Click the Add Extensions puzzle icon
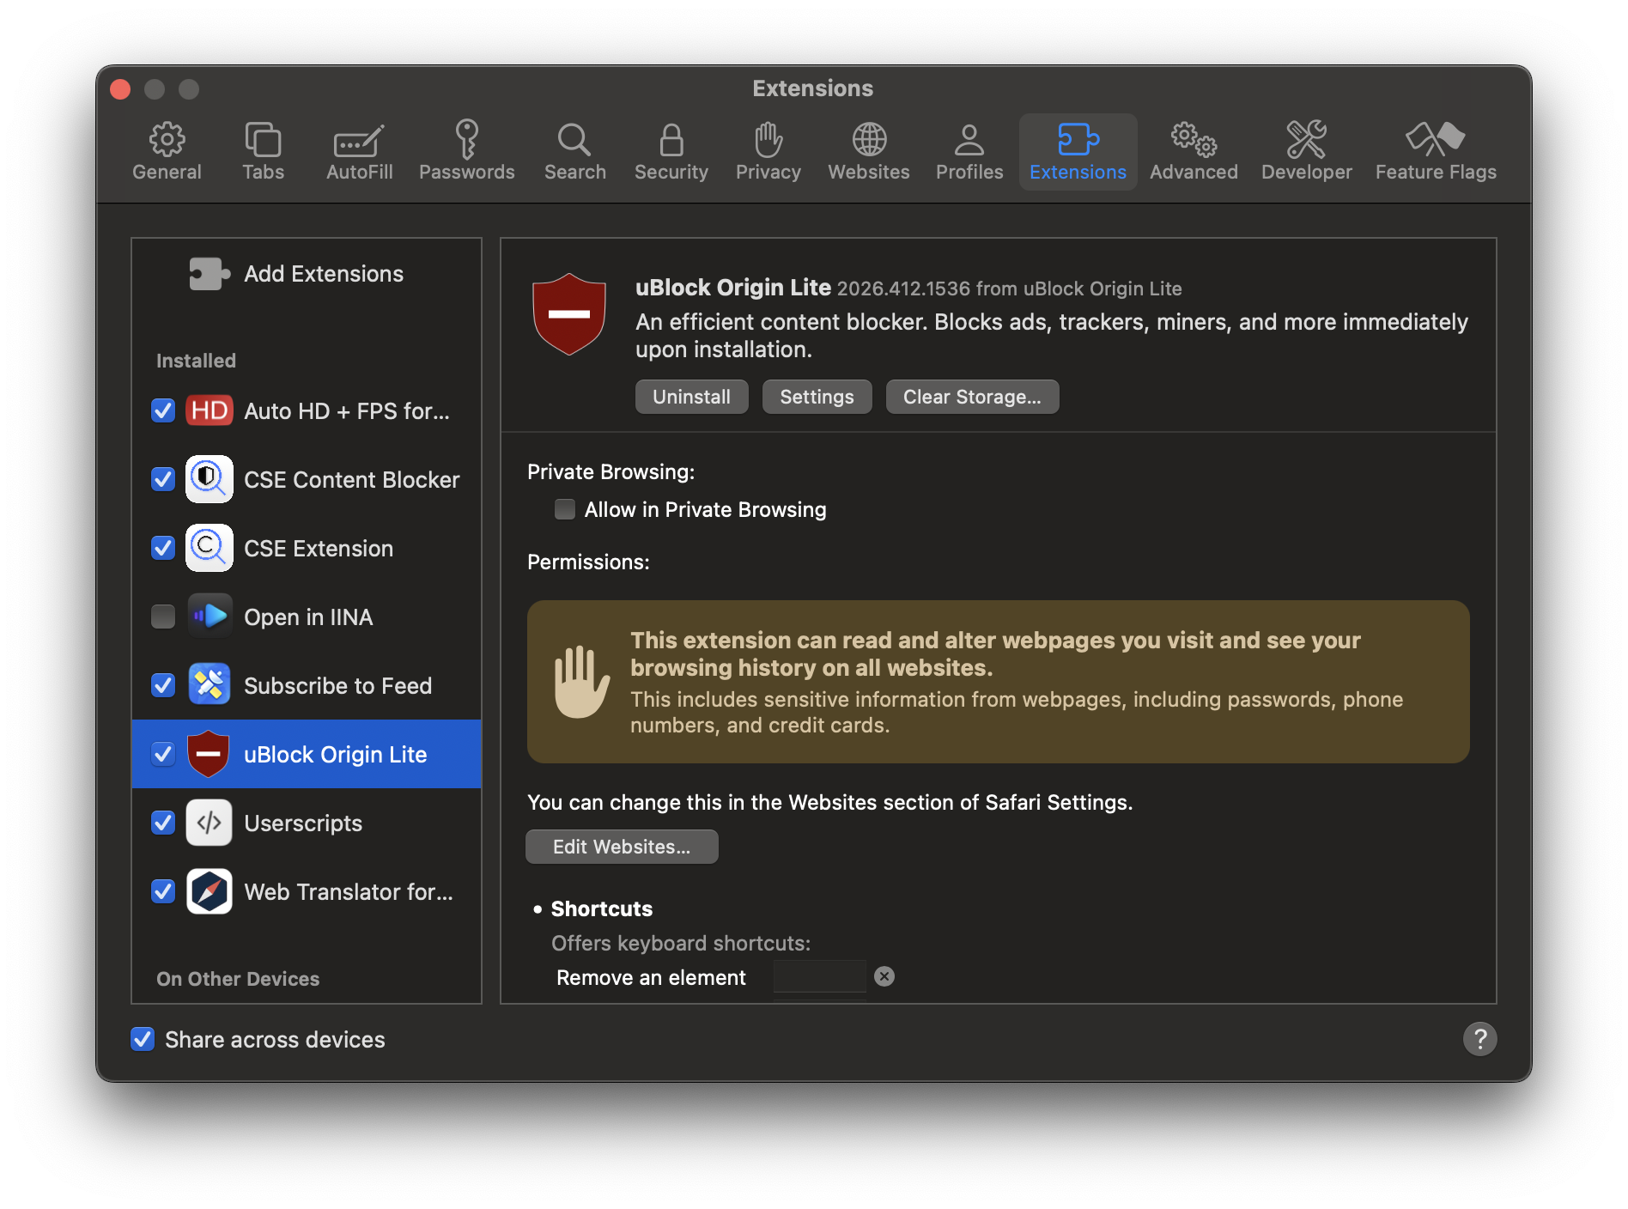The width and height of the screenshot is (1628, 1209). (209, 273)
